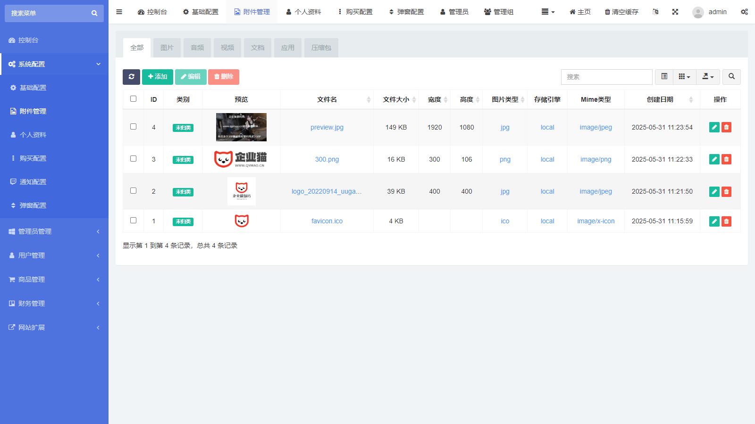Toggle sidebar with hamburger menu icon

point(119,12)
